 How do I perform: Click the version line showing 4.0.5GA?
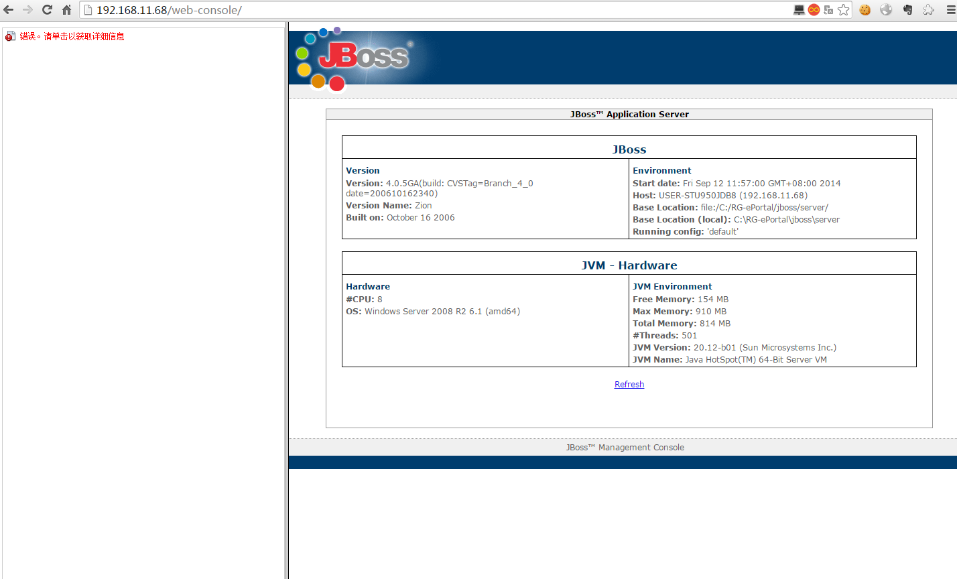pos(440,188)
